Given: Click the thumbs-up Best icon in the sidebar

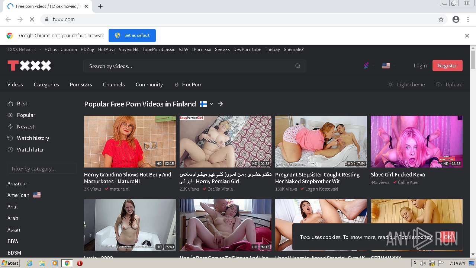Looking at the screenshot, I should (x=10, y=103).
